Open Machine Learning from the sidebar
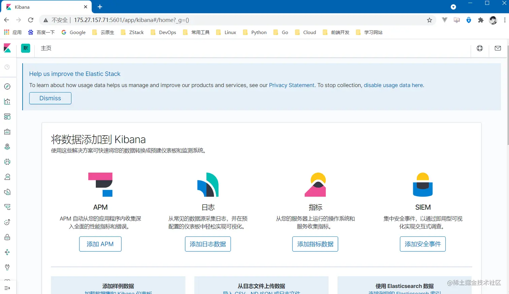The width and height of the screenshot is (509, 294). [7, 162]
